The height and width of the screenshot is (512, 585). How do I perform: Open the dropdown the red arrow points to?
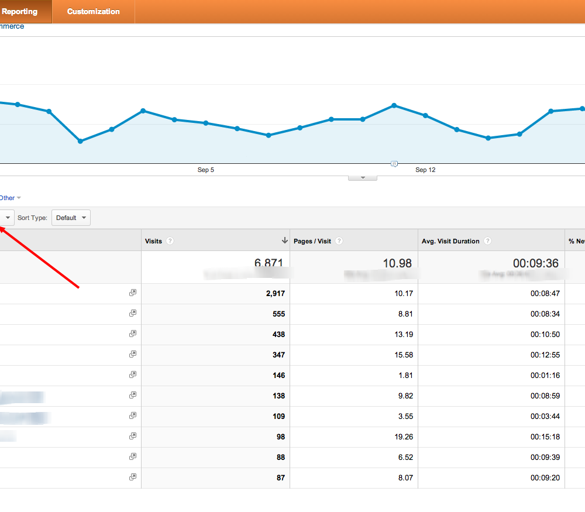7,218
